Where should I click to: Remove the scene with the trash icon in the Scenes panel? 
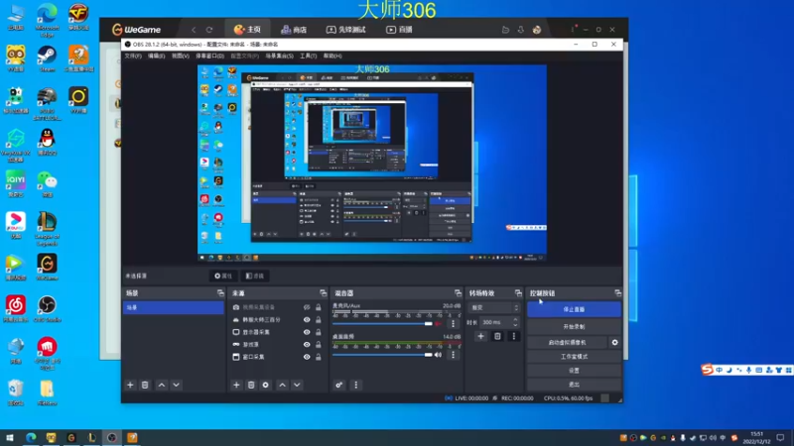click(x=145, y=385)
